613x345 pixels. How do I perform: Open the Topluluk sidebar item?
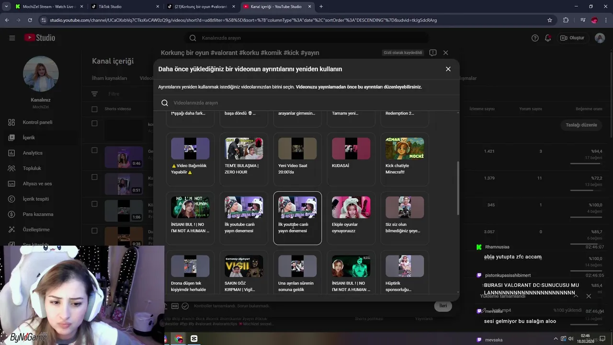pos(40,168)
